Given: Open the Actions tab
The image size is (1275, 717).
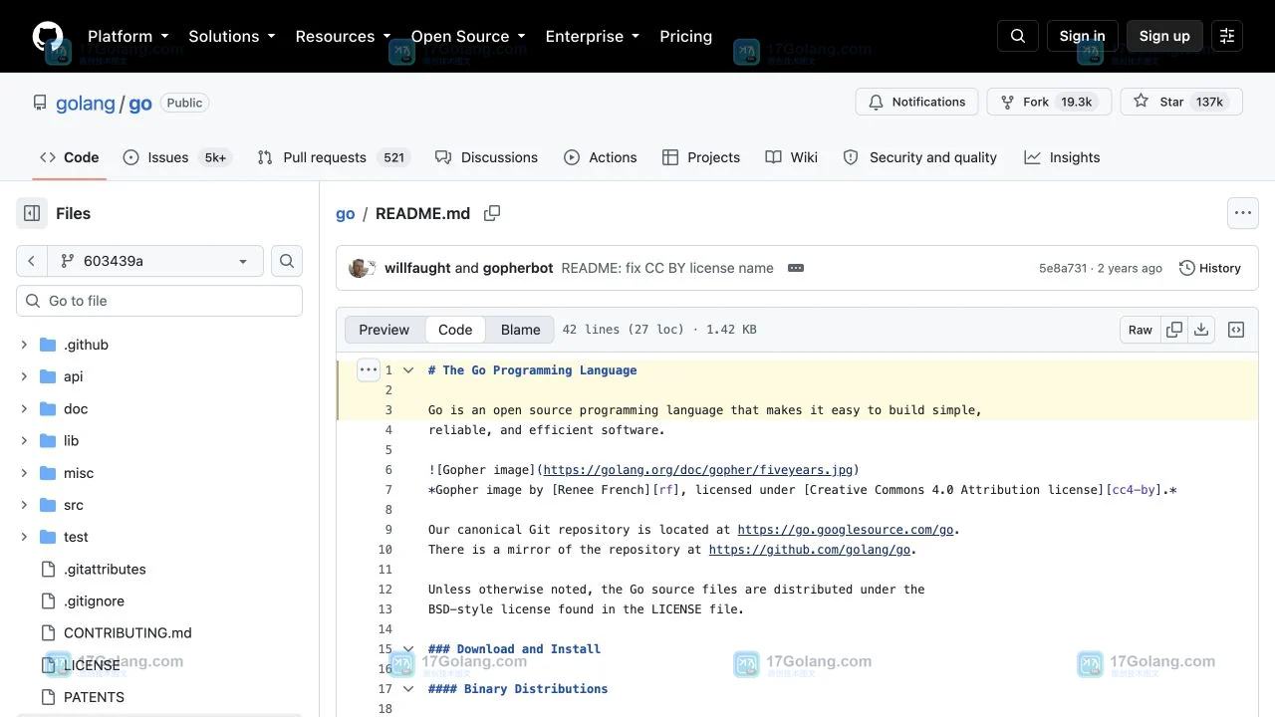Looking at the screenshot, I should (x=601, y=157).
